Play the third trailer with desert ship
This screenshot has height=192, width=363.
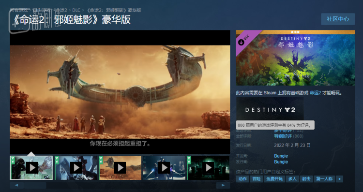(120, 168)
